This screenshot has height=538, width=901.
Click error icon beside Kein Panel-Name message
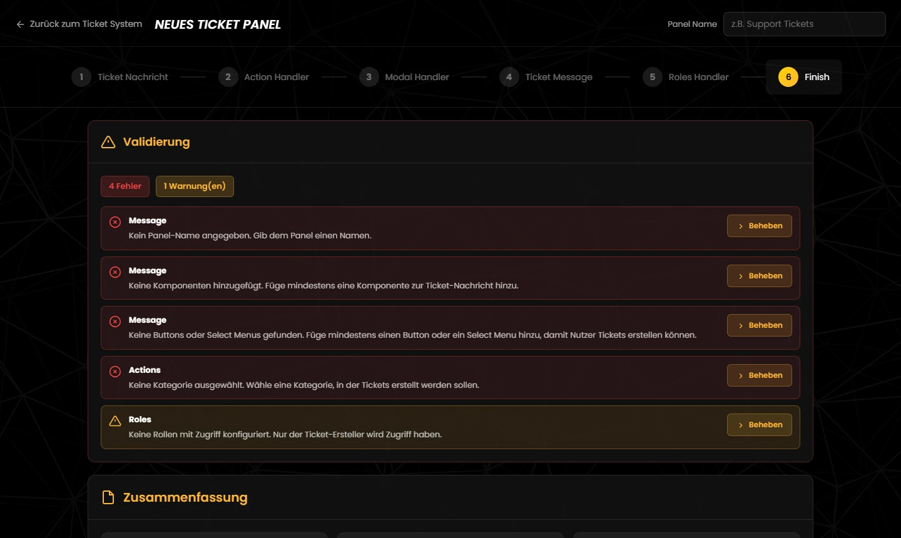tap(115, 222)
